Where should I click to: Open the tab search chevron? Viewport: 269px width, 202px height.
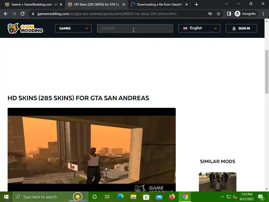[227, 4]
